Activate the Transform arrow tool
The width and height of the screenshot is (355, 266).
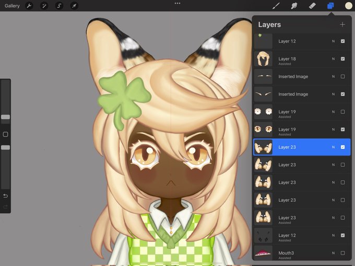coord(74,6)
